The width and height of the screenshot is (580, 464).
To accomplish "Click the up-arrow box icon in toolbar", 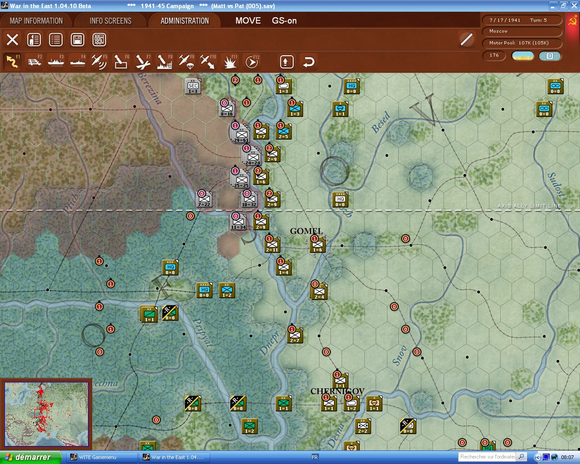I will [x=286, y=62].
